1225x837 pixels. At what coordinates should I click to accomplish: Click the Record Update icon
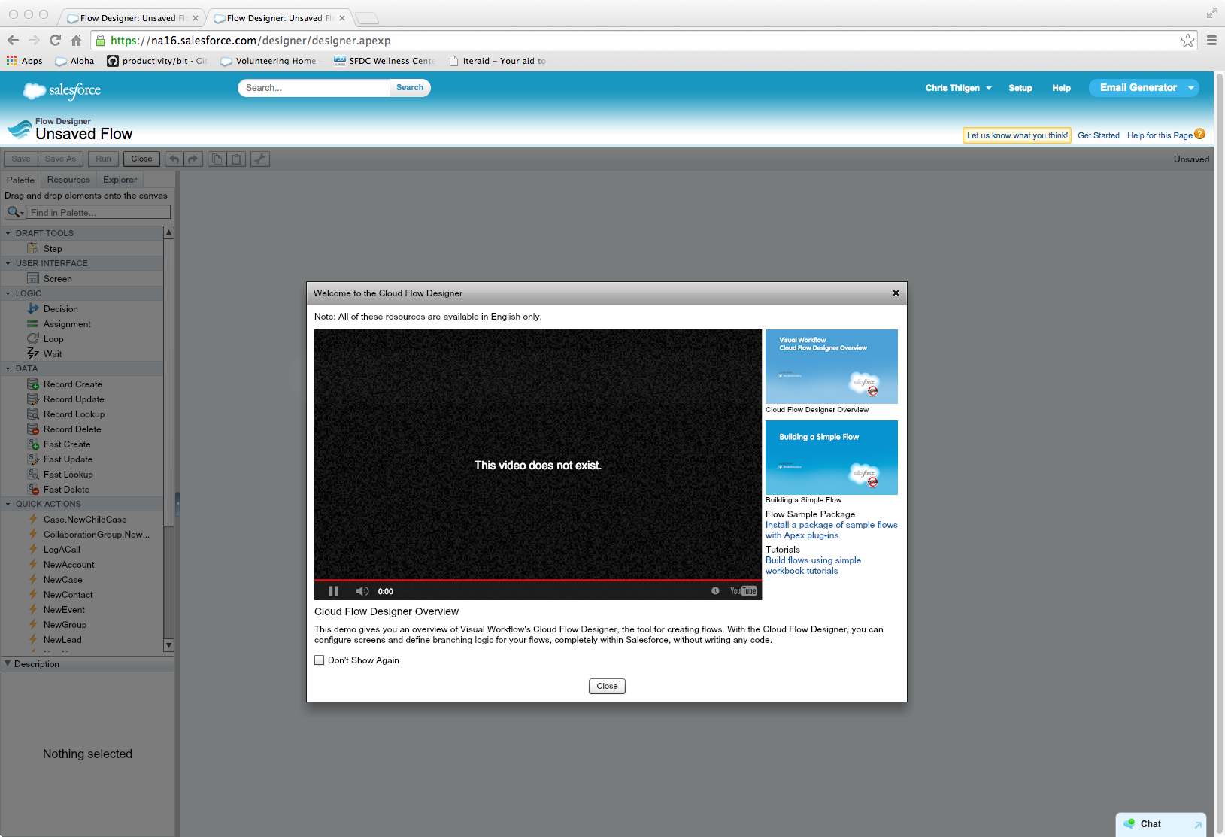[x=33, y=399]
